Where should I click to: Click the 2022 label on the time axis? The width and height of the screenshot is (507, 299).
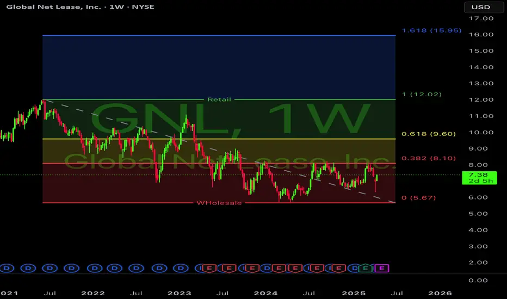click(x=93, y=293)
